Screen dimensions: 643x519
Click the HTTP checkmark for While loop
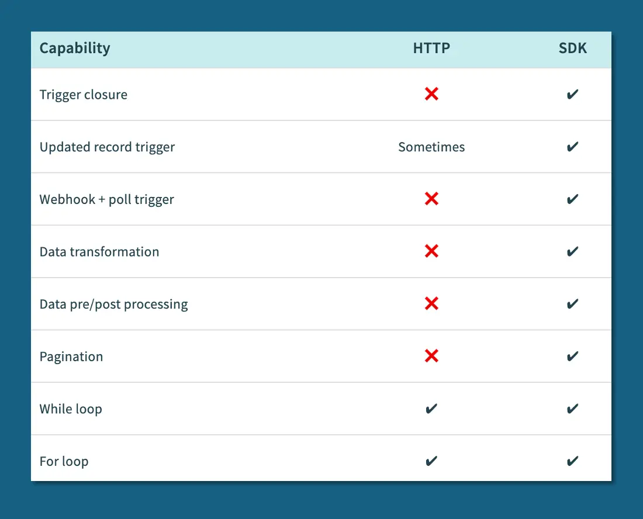click(x=431, y=409)
